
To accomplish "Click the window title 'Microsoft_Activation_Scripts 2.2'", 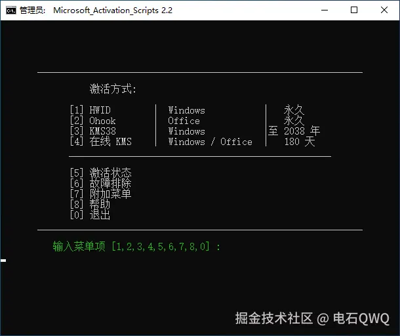I will (113, 10).
